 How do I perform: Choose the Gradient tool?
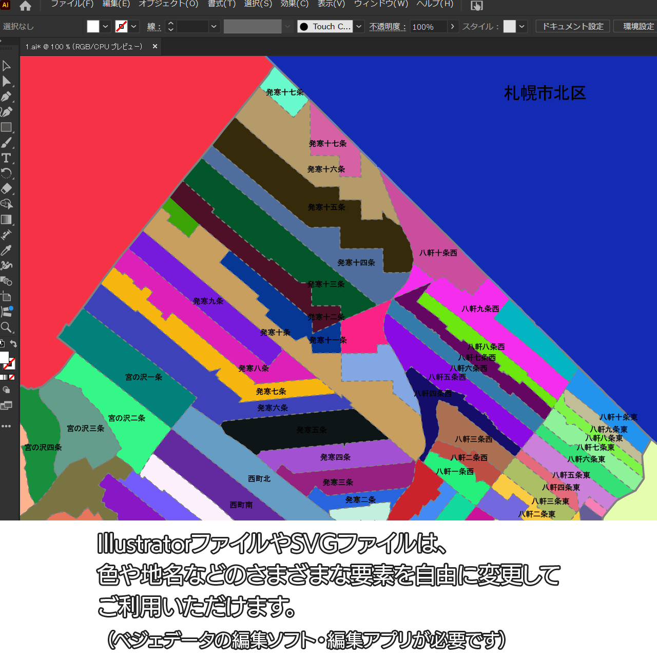6,220
